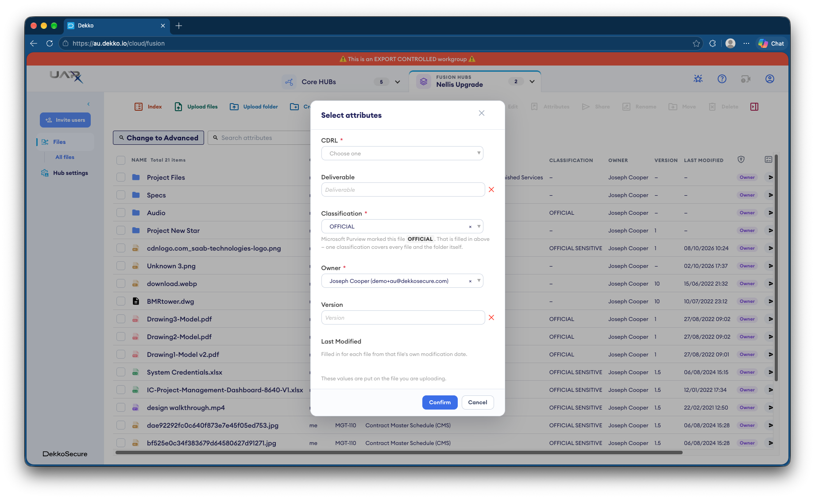The height and width of the screenshot is (499, 815).
Task: Open the Index toolbar icon
Action: click(x=139, y=107)
